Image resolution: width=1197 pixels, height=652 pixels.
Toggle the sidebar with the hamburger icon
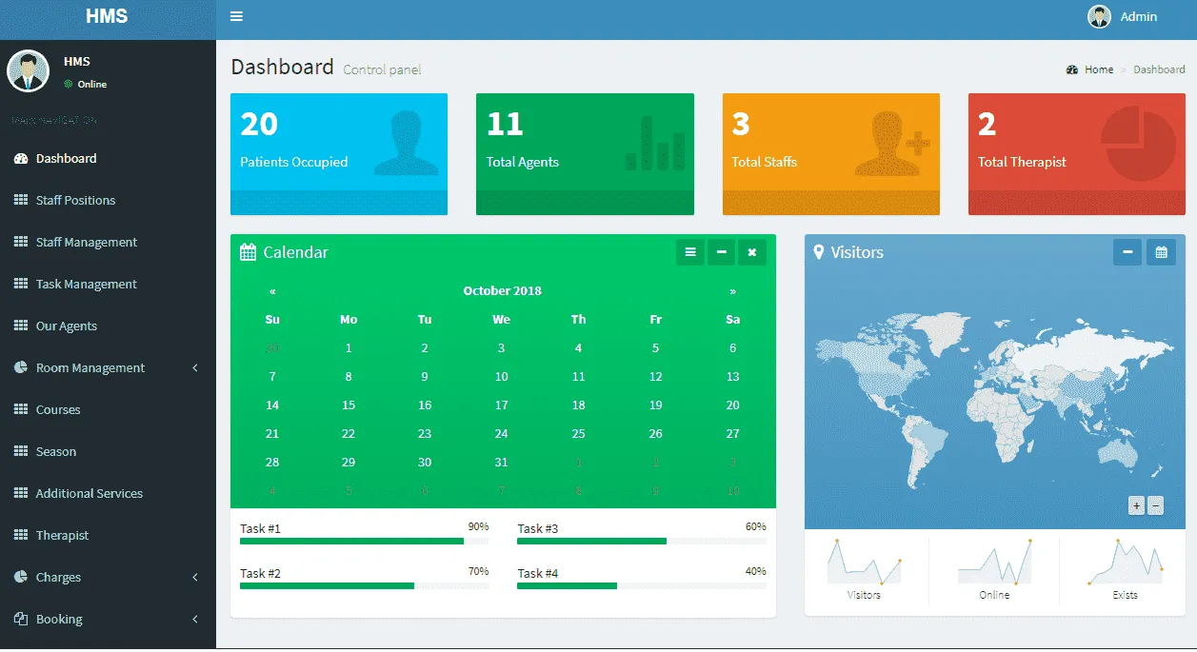pos(237,16)
